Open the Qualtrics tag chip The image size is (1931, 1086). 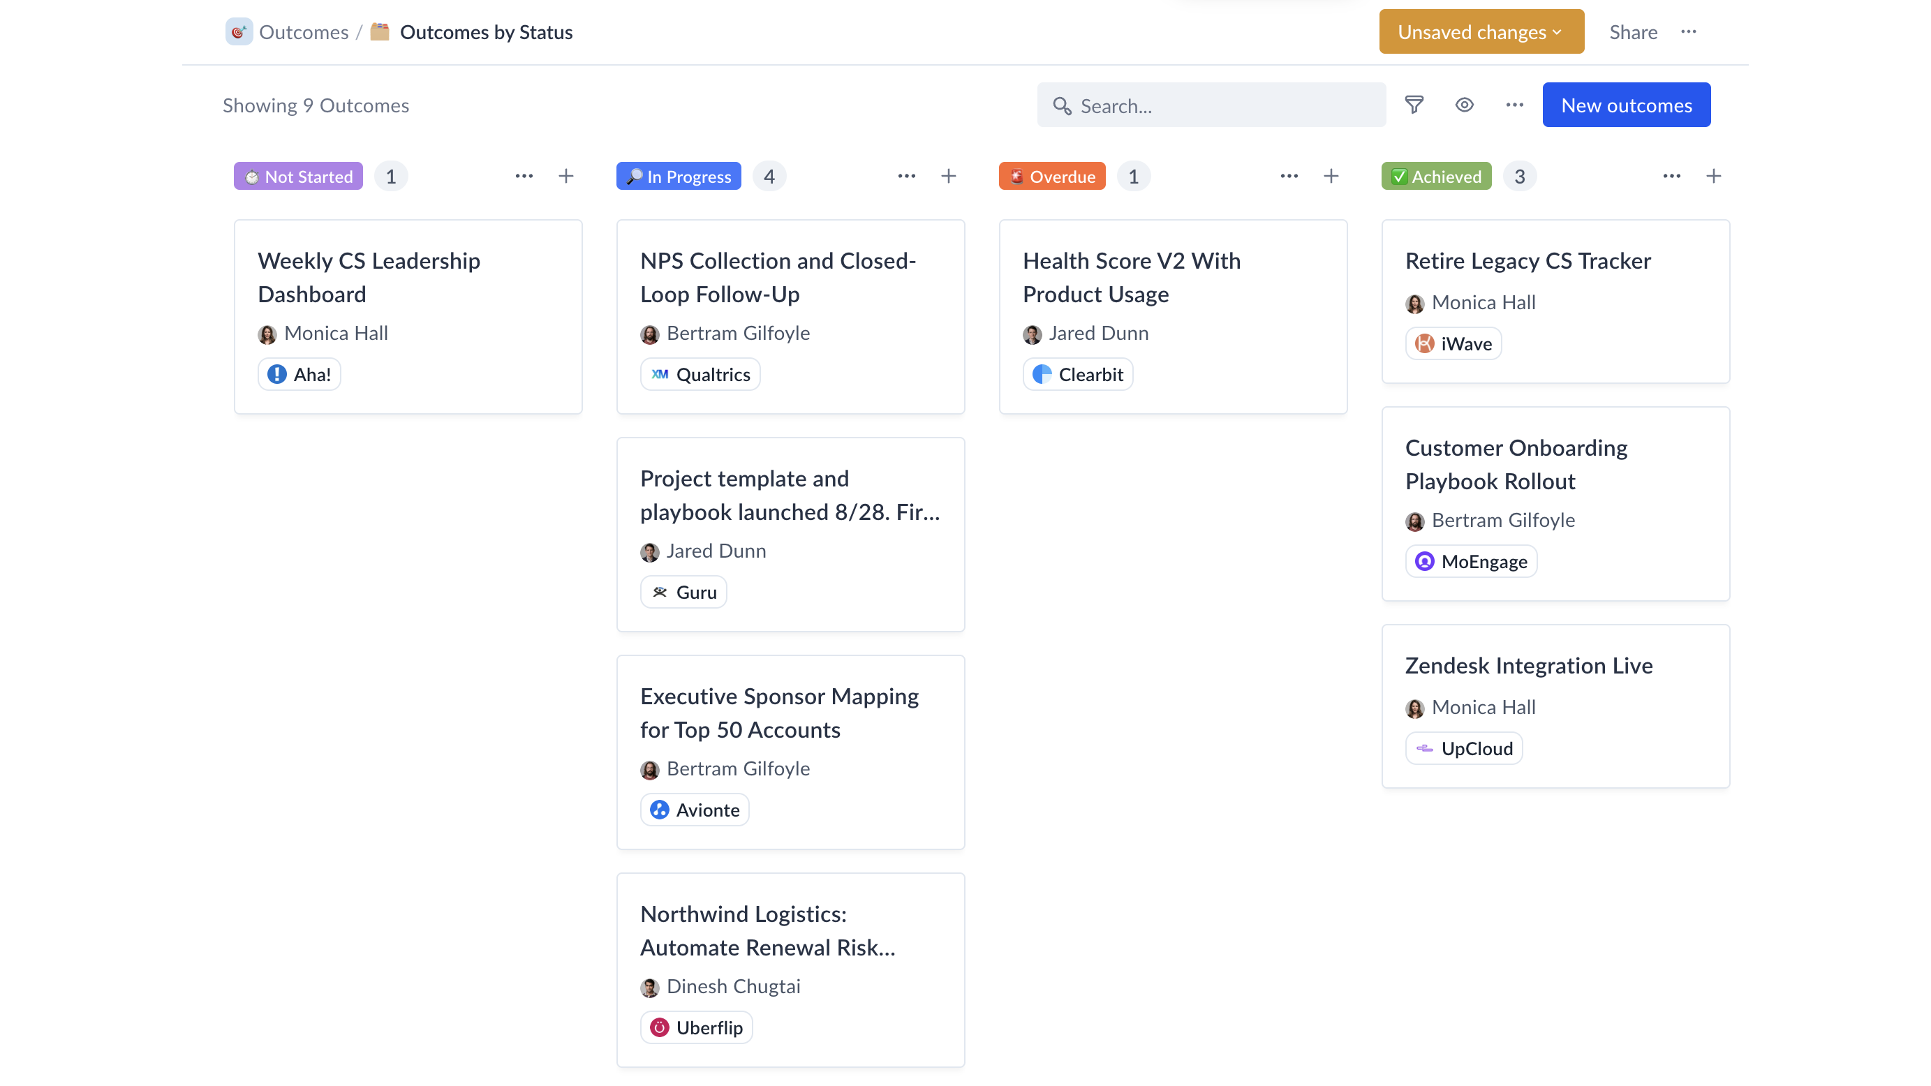click(x=700, y=374)
